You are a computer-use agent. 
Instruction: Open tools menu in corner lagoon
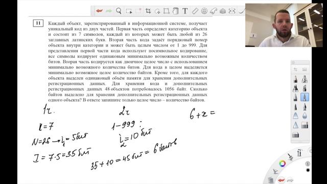coord(299,153)
